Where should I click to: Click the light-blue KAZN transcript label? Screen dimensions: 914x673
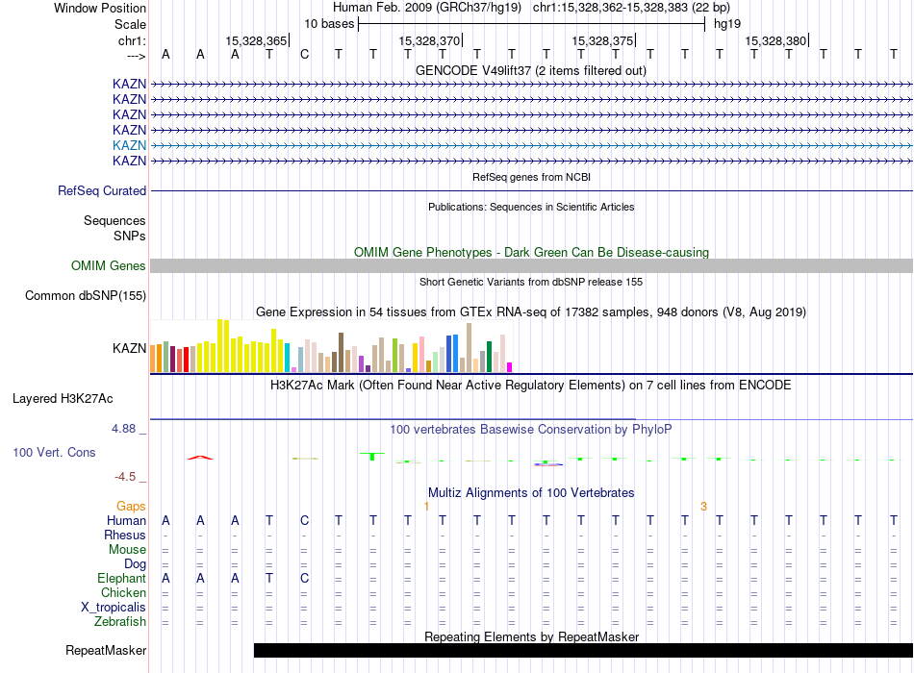coord(129,145)
